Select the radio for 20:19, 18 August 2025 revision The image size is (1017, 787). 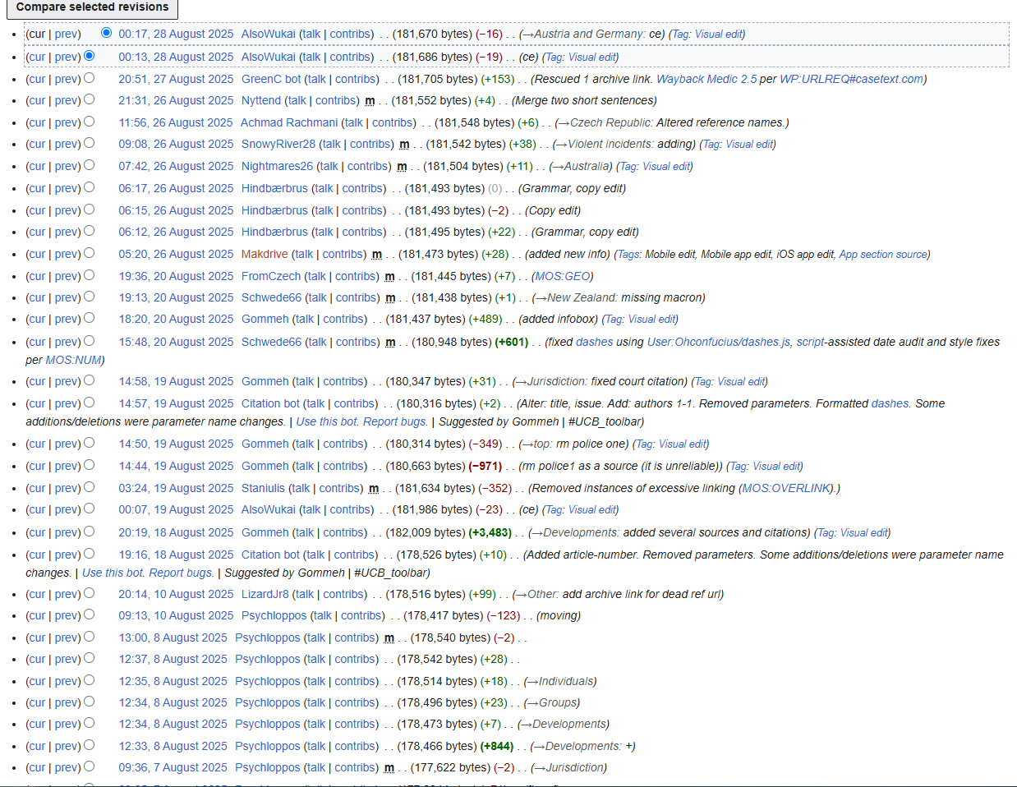[x=89, y=532]
